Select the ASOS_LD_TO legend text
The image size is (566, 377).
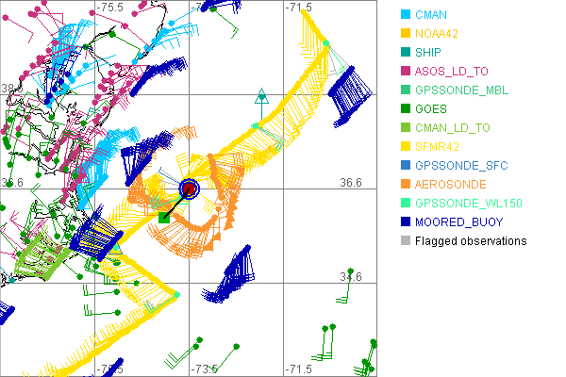pos(451,72)
